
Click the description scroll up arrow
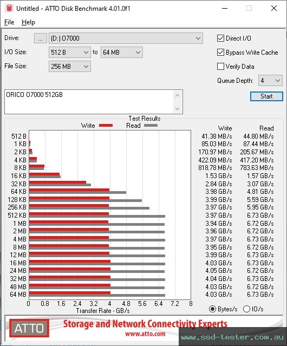click(x=178, y=95)
